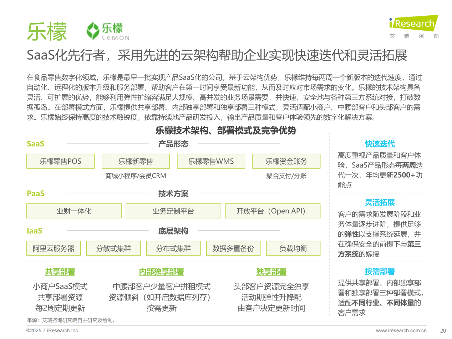Click the 按需部署 blue heading

(380, 271)
